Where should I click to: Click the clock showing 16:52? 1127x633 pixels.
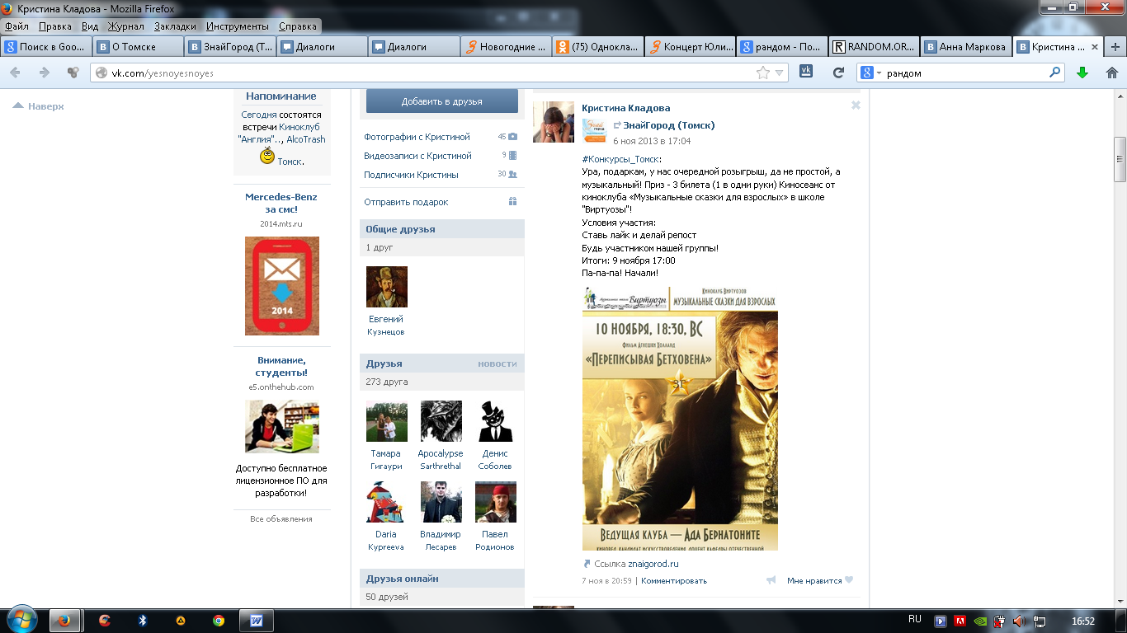[1083, 621]
